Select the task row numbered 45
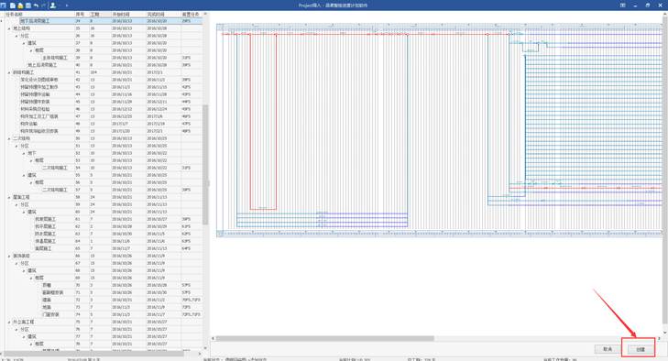 104,102
